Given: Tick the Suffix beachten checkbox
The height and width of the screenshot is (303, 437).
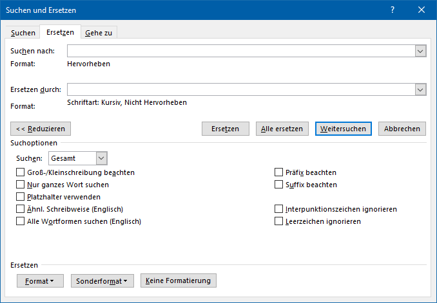Looking at the screenshot, I should pos(278,185).
